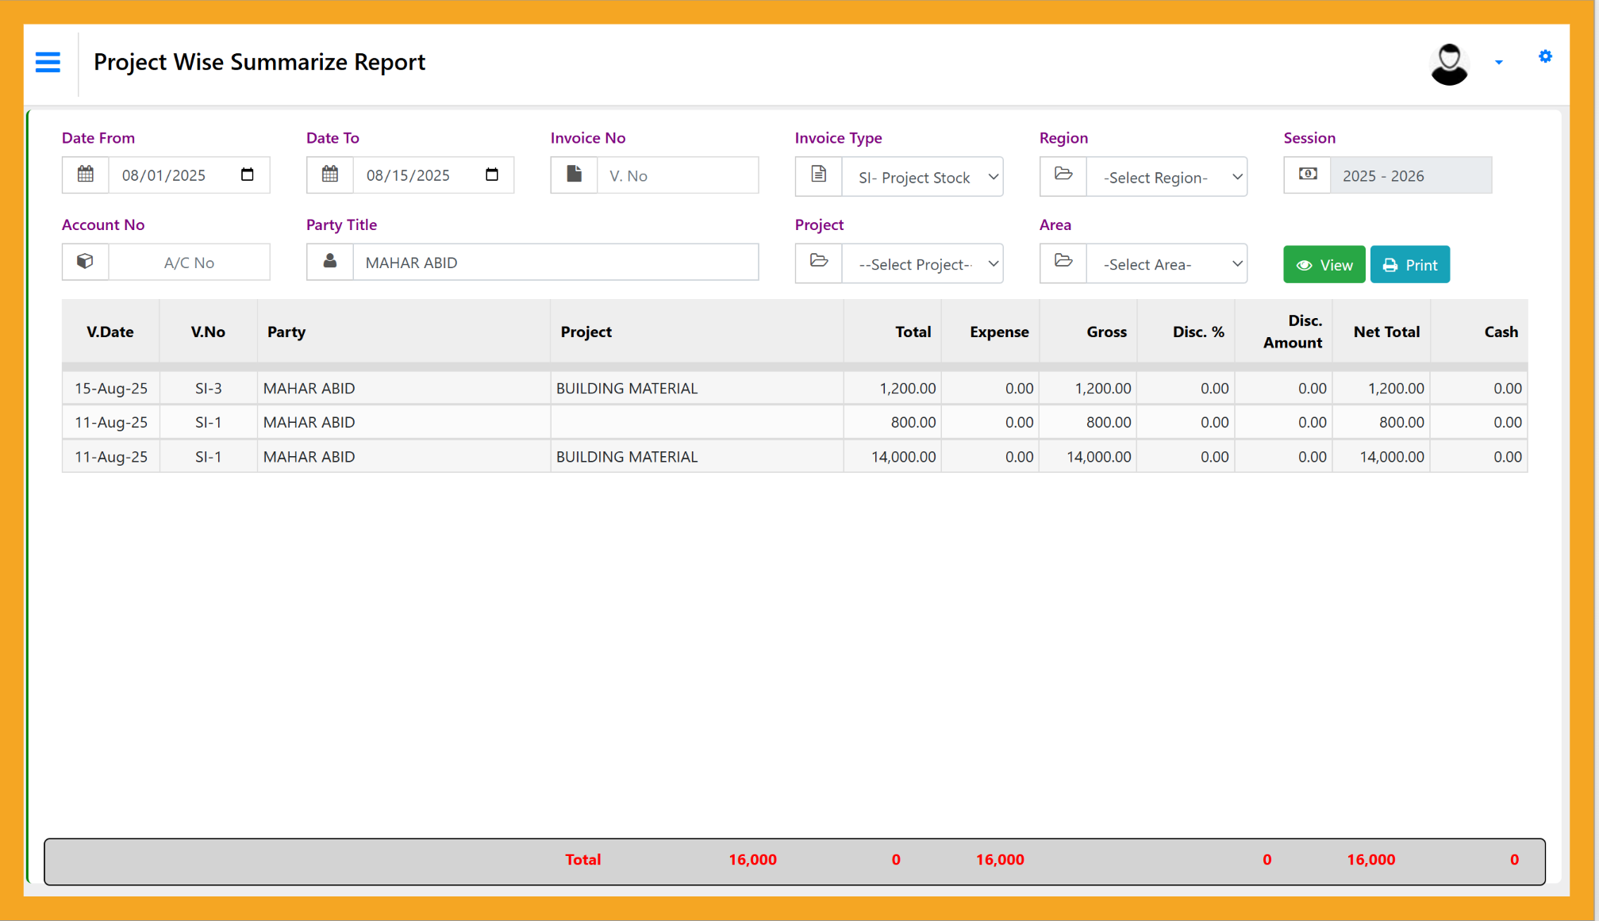Open the Select Project dropdown
The width and height of the screenshot is (1599, 921).
coord(923,263)
